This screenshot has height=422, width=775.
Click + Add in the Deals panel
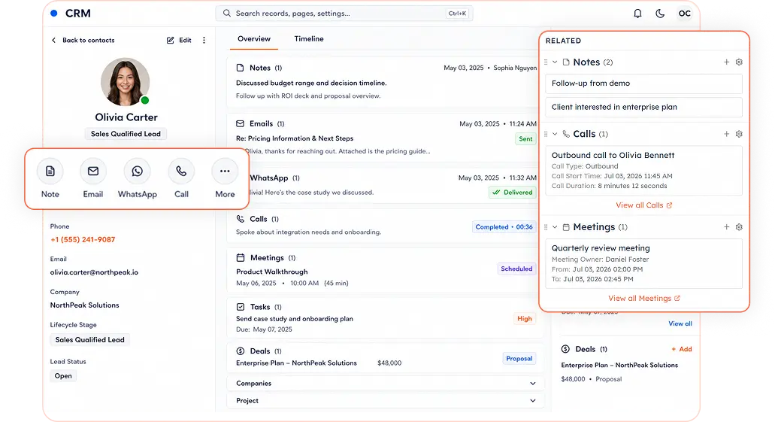(682, 349)
